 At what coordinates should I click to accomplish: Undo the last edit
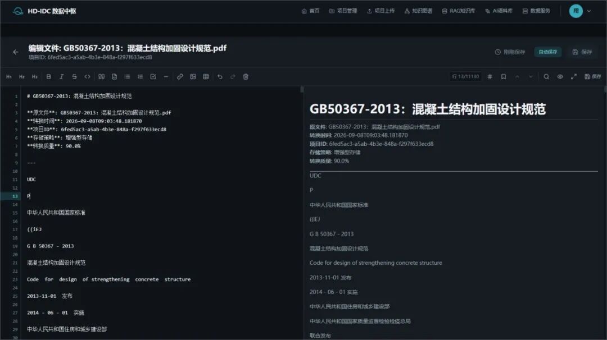220,76
